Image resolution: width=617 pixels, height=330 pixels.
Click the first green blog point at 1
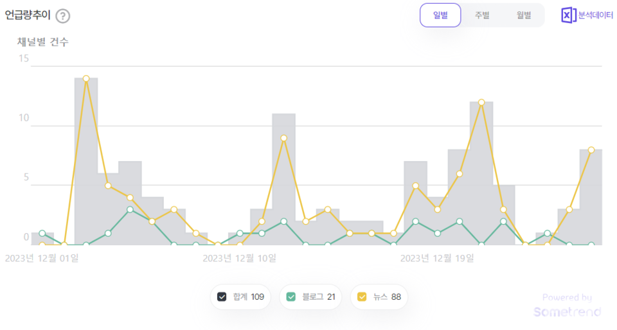(x=42, y=233)
